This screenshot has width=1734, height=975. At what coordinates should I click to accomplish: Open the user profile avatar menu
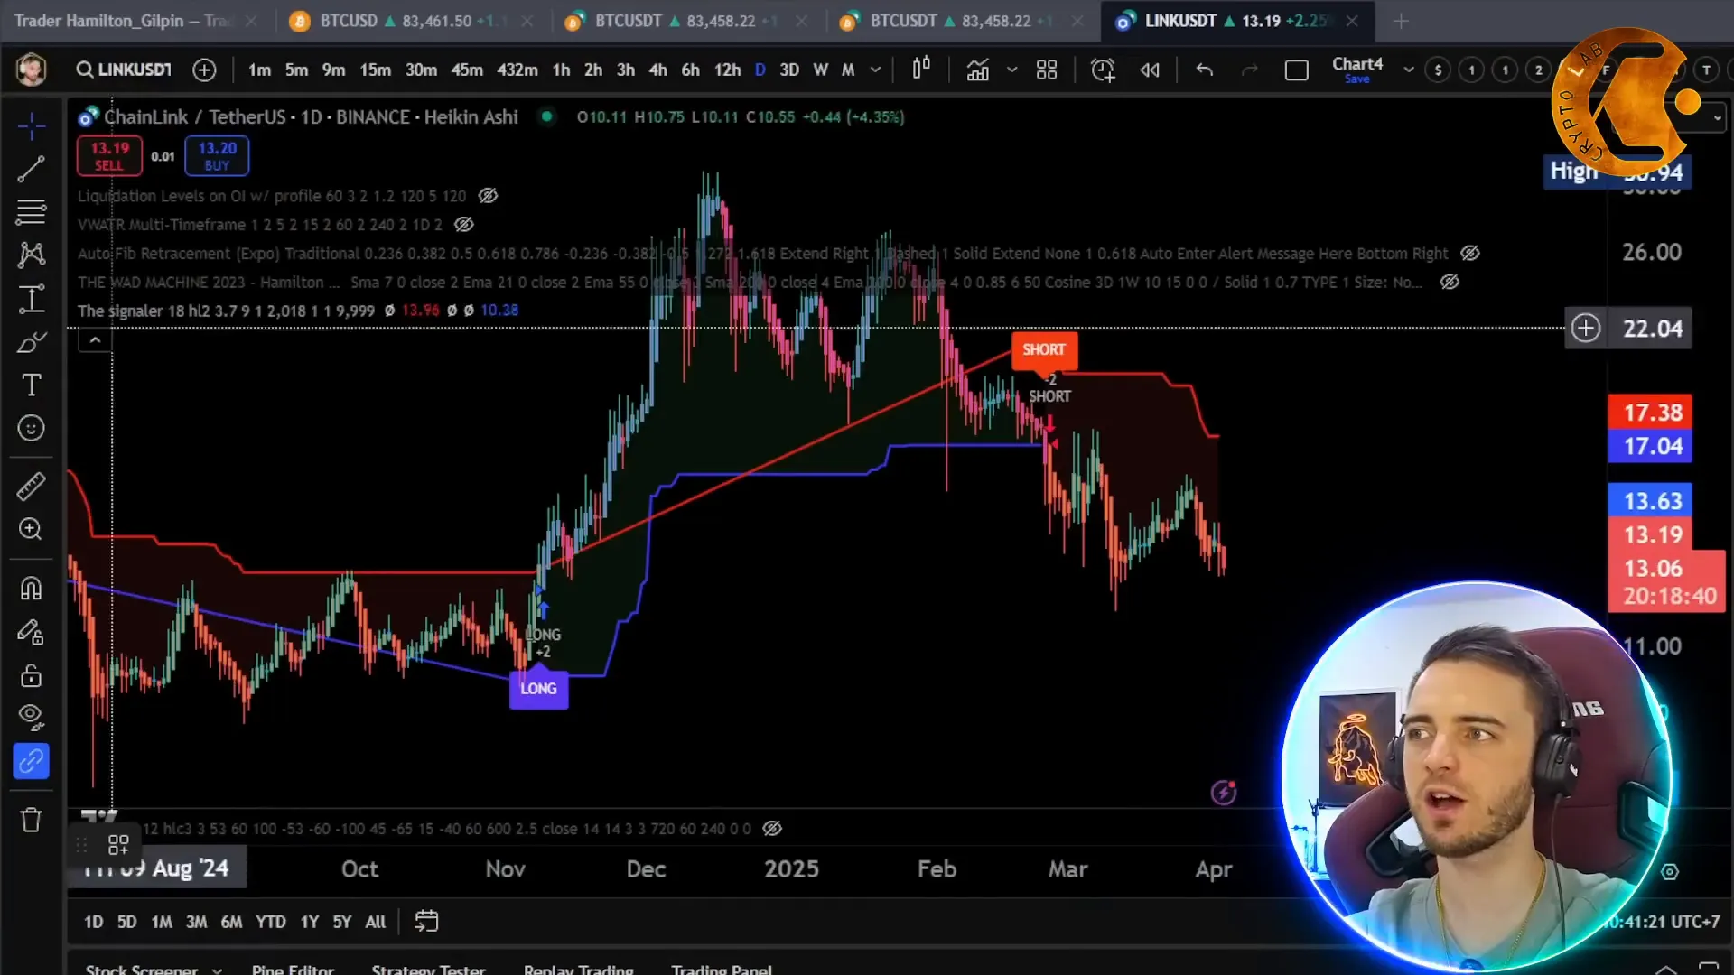[32, 70]
